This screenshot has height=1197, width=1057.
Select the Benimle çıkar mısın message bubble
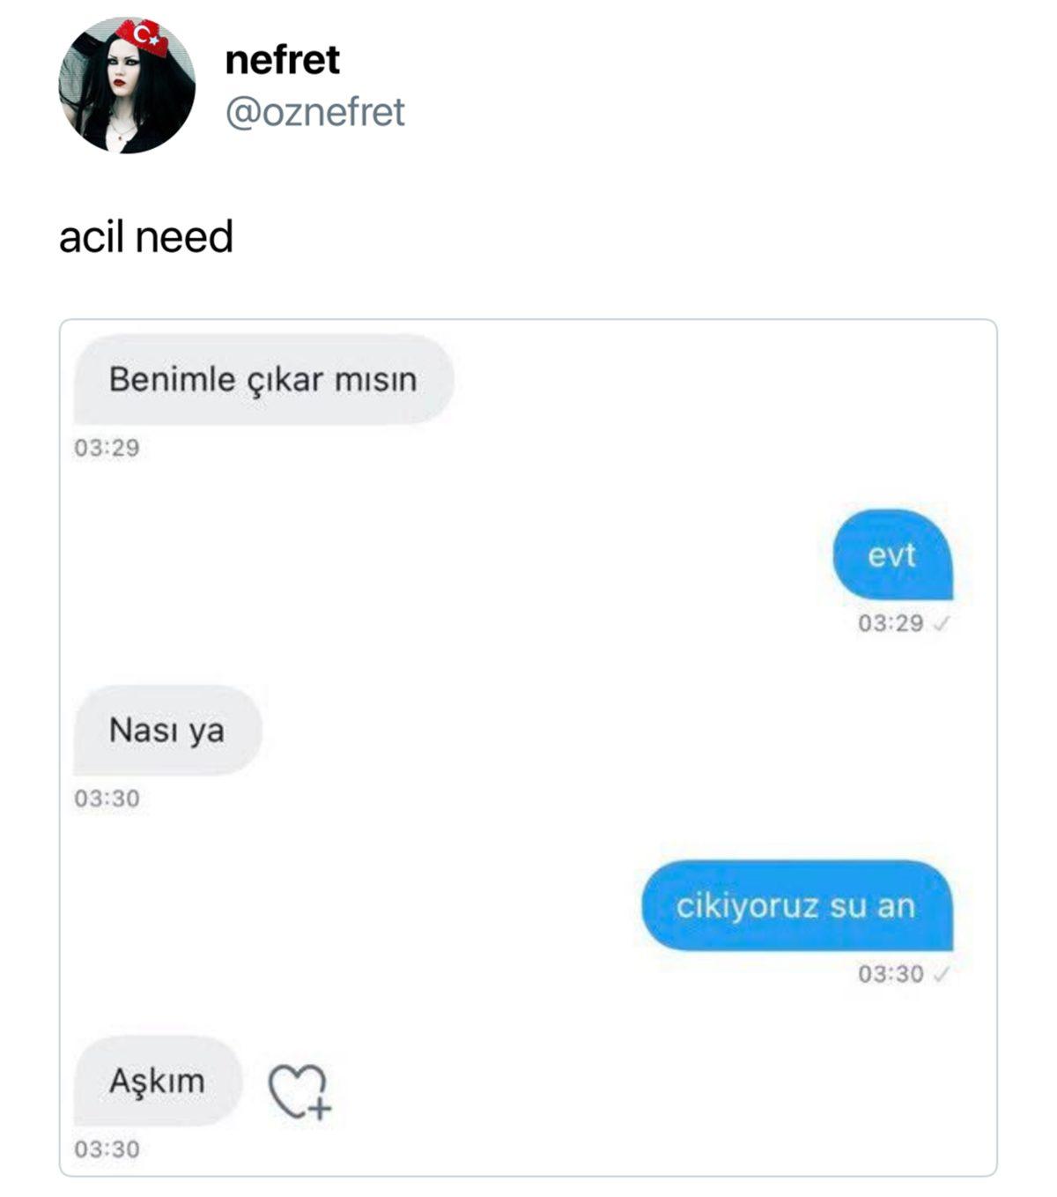point(262,380)
